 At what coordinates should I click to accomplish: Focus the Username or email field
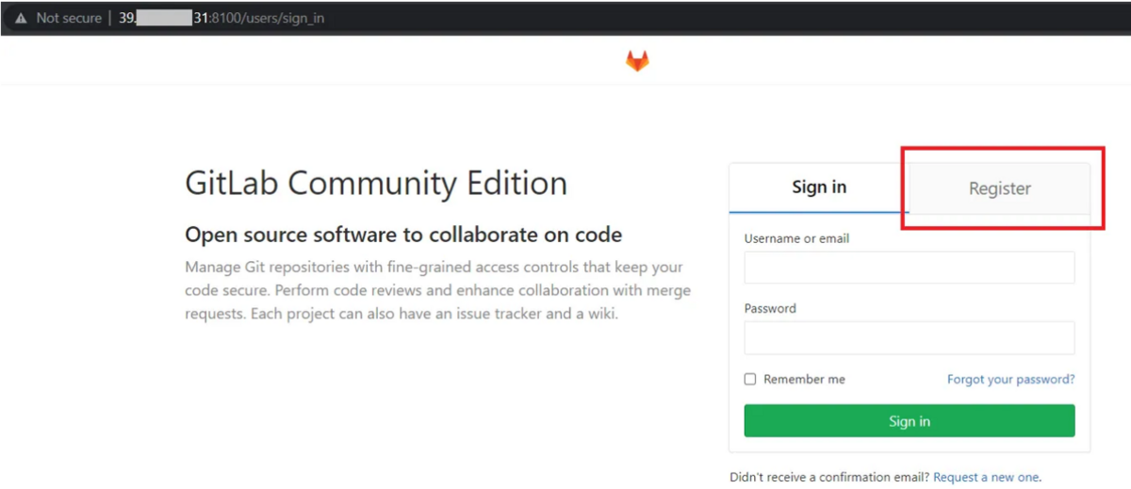click(x=910, y=268)
